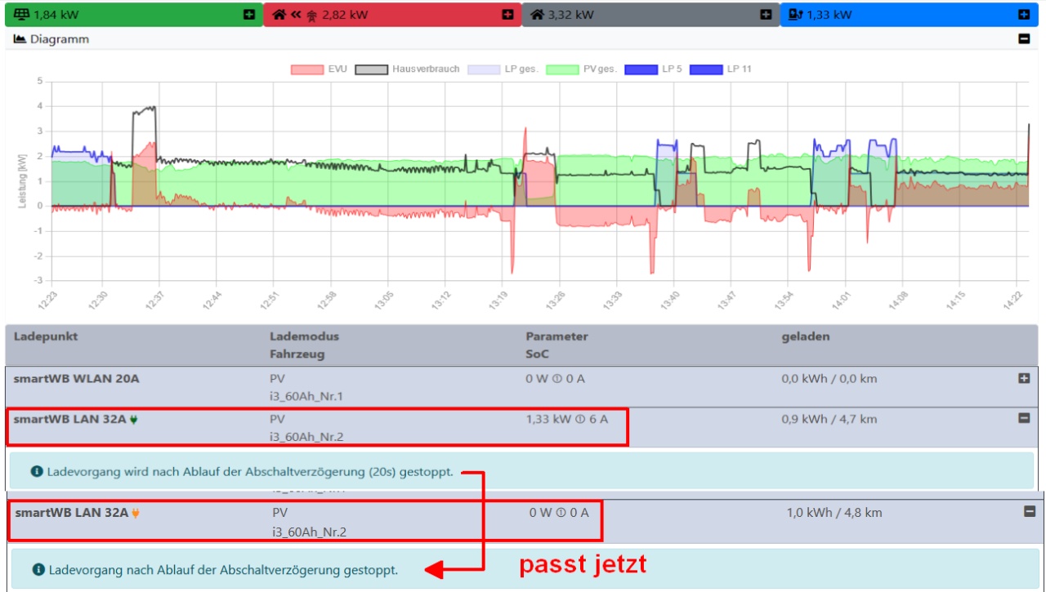Image resolution: width=1046 pixels, height=592 pixels.
Task: Expand the smartWB WLAN 20A charge point row
Action: [x=1024, y=379]
